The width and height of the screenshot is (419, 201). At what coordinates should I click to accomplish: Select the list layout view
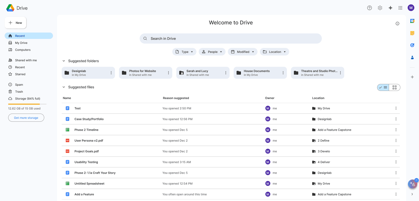(x=383, y=87)
